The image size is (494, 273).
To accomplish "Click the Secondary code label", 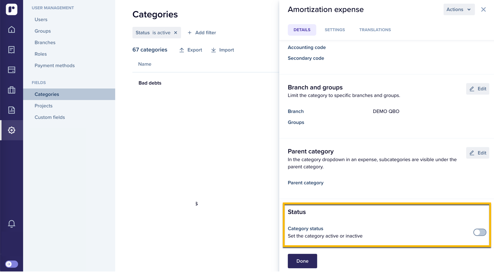I will pos(306,58).
